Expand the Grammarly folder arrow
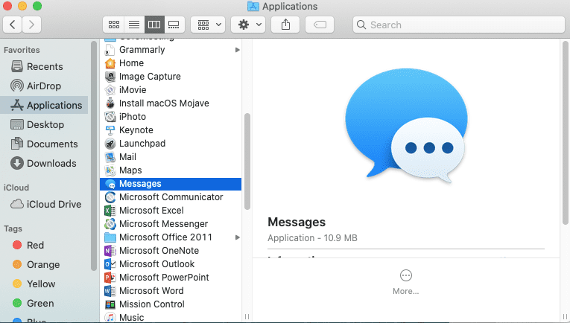The height and width of the screenshot is (323, 570). (238, 50)
